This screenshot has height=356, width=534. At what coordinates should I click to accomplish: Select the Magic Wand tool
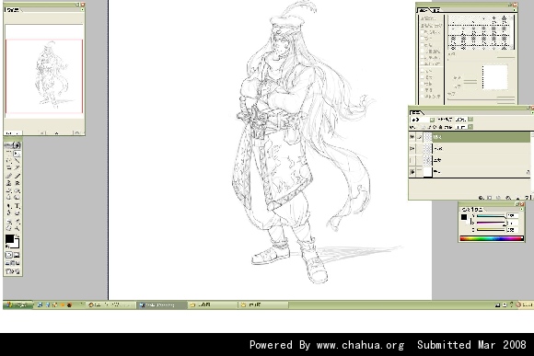coord(17,161)
